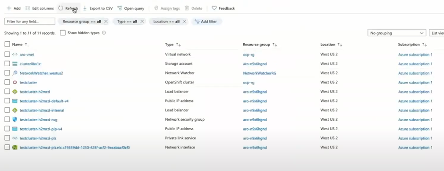Check the testcluster-h2mcd row checkbox
The width and height of the screenshot is (444, 171).
(x=7, y=92)
